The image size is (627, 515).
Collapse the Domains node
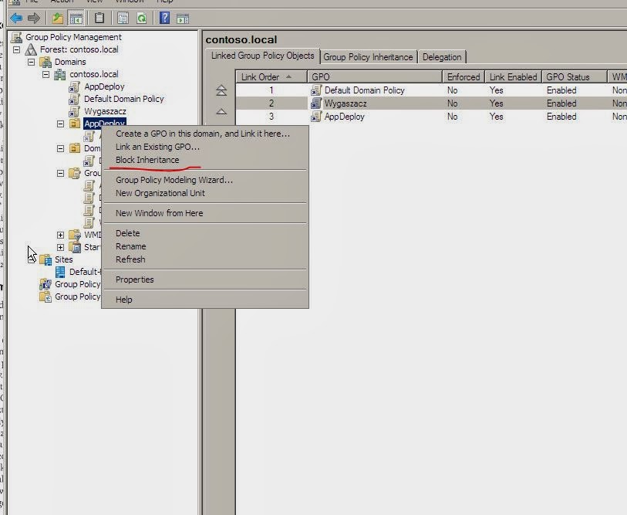click(x=31, y=62)
